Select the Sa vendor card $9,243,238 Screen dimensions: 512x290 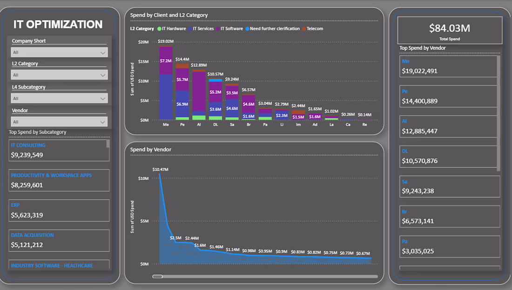(450, 186)
